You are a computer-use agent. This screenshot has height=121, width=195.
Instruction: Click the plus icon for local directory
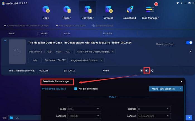pyautogui.click(x=5, y=26)
